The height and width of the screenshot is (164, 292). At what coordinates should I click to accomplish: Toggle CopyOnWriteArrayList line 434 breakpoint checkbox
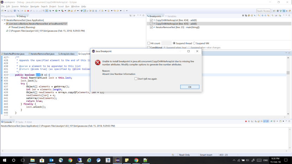tap(151, 20)
